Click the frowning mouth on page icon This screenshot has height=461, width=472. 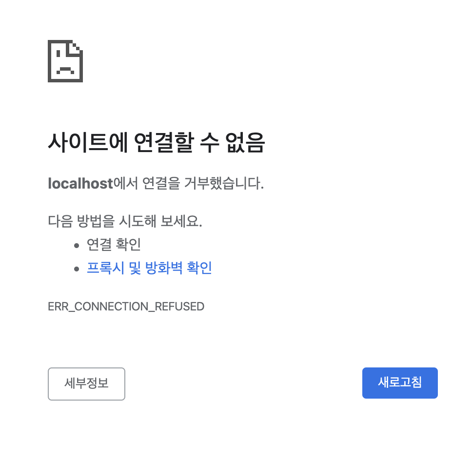click(x=65, y=70)
